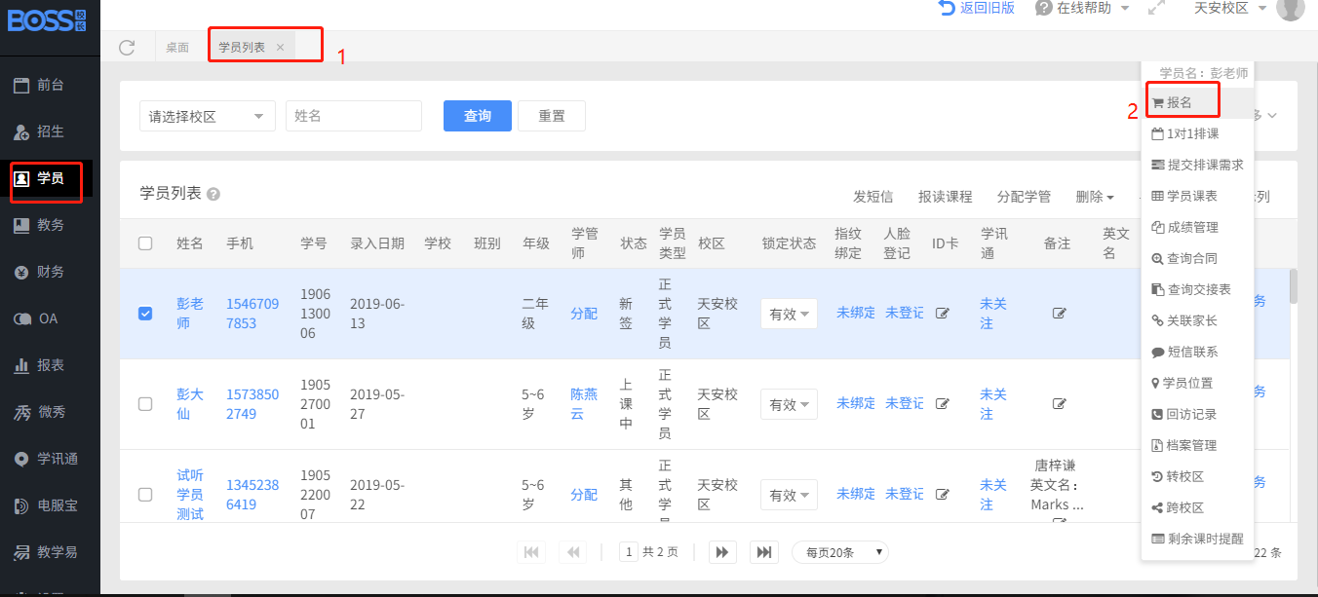Open the user avatar in the top-right corner
Image resolution: width=1318 pixels, height=597 pixels.
1290,8
